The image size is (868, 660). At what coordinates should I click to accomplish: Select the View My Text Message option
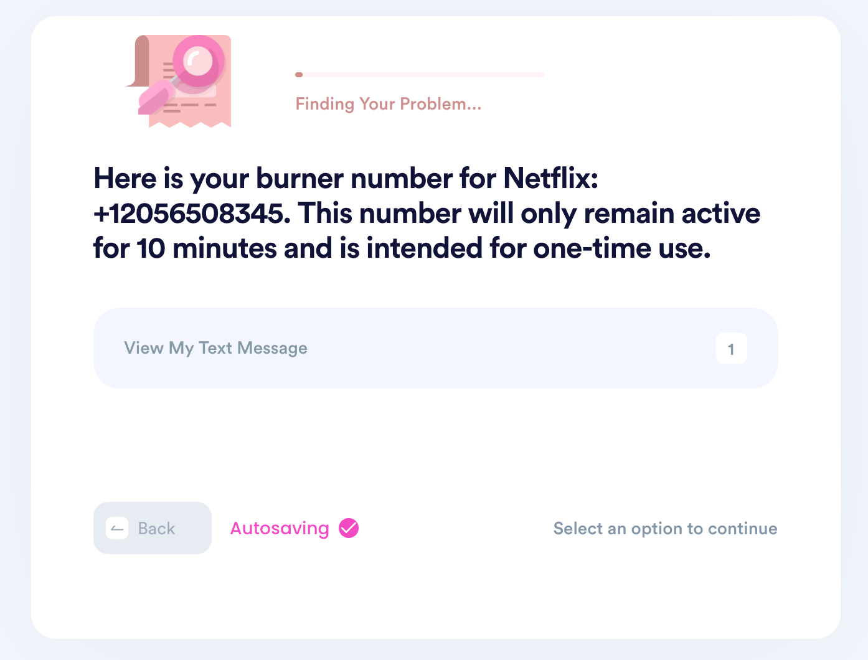pos(435,348)
